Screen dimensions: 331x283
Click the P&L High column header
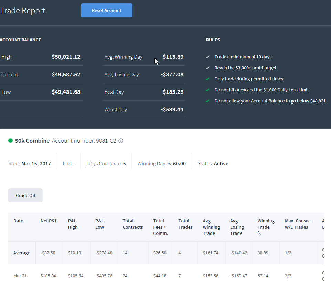click(73, 224)
